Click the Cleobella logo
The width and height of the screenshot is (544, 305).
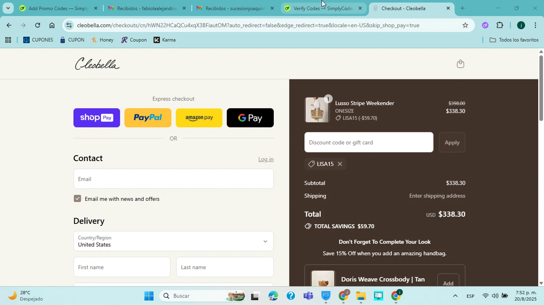click(97, 64)
